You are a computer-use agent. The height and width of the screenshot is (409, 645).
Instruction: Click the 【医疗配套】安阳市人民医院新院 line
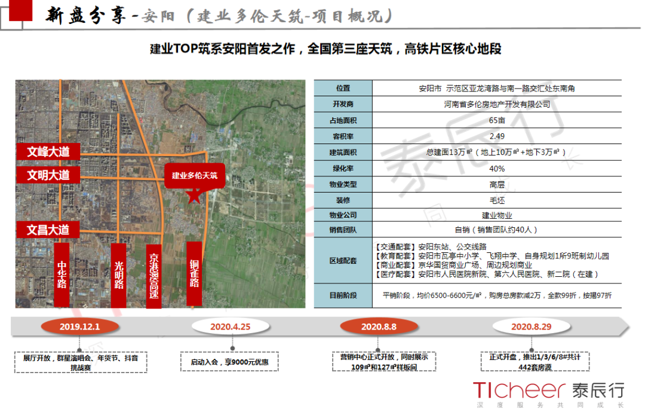(x=486, y=274)
